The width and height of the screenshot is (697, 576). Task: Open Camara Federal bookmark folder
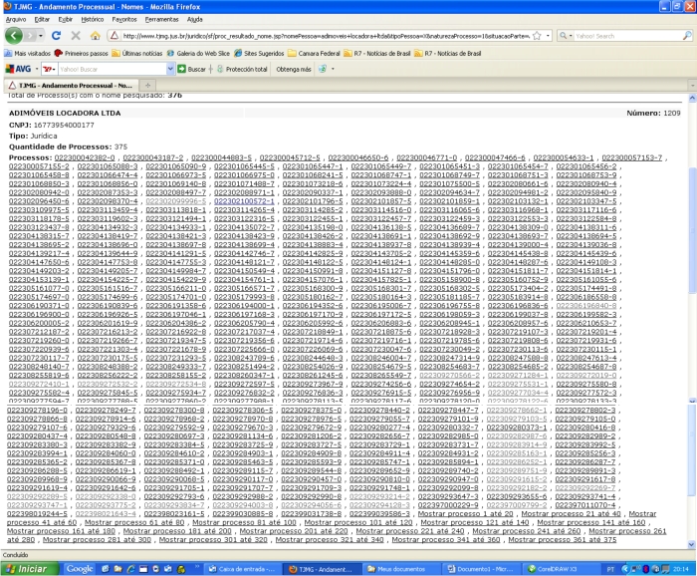[x=314, y=54]
